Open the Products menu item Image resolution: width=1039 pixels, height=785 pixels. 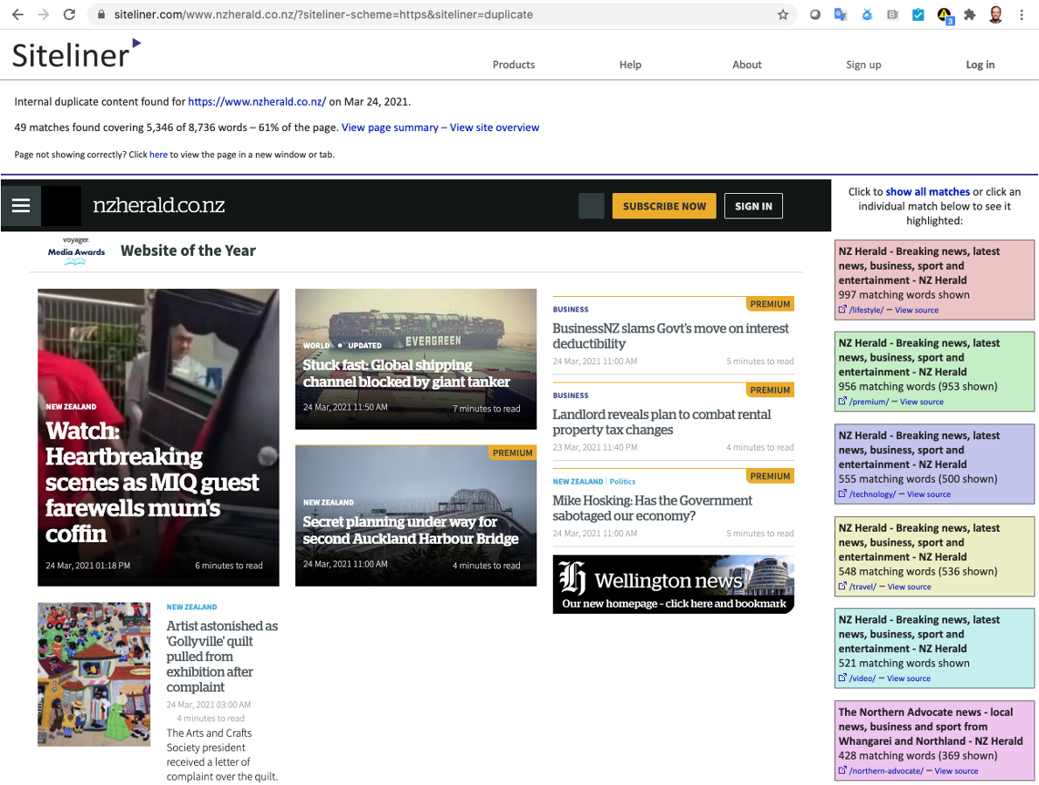[x=513, y=65]
